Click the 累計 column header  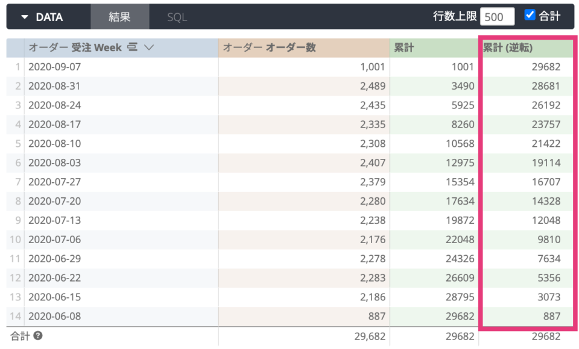(x=434, y=48)
